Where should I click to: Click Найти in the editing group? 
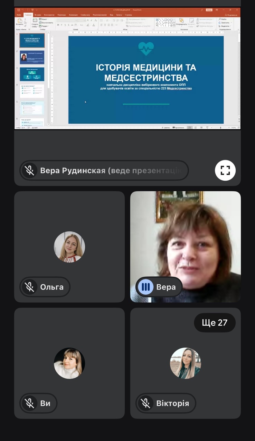coord(222,19)
